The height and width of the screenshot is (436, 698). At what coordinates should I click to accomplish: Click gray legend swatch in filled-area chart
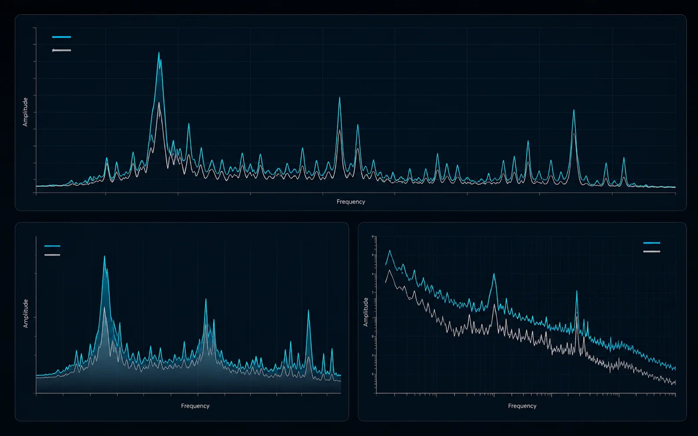pyautogui.click(x=52, y=254)
